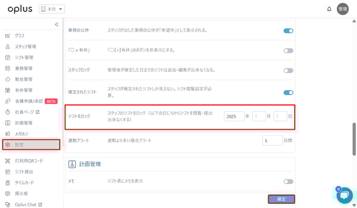Dismiss the chat widget with the X badge
This screenshot has width=357, height=208.
(x=338, y=189)
